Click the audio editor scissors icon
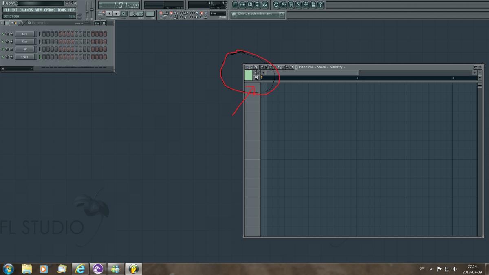 coord(298,4)
